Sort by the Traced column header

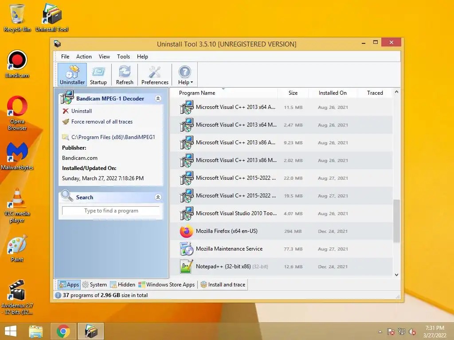[x=375, y=93]
